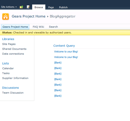Click the Navigate Up folder icon
The height and width of the screenshot is (121, 130).
pyautogui.click(x=21, y=7)
